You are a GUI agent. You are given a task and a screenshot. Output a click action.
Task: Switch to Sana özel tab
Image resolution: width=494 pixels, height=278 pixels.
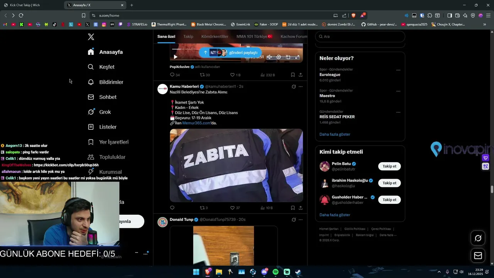[x=166, y=36]
